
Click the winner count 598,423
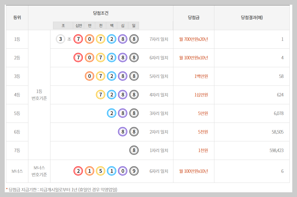click(x=277, y=150)
